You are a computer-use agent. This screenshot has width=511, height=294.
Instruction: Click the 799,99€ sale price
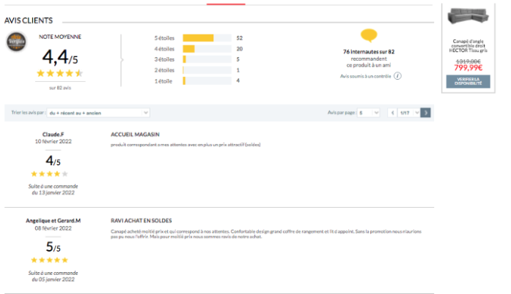468,67
